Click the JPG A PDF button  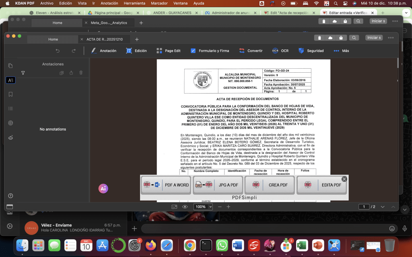[x=217, y=185]
